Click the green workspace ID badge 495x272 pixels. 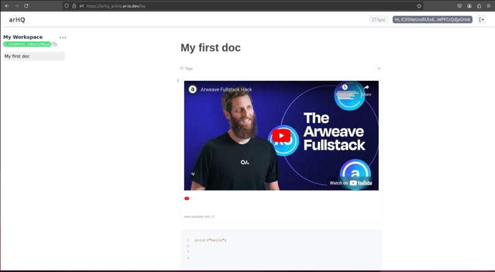coord(27,44)
